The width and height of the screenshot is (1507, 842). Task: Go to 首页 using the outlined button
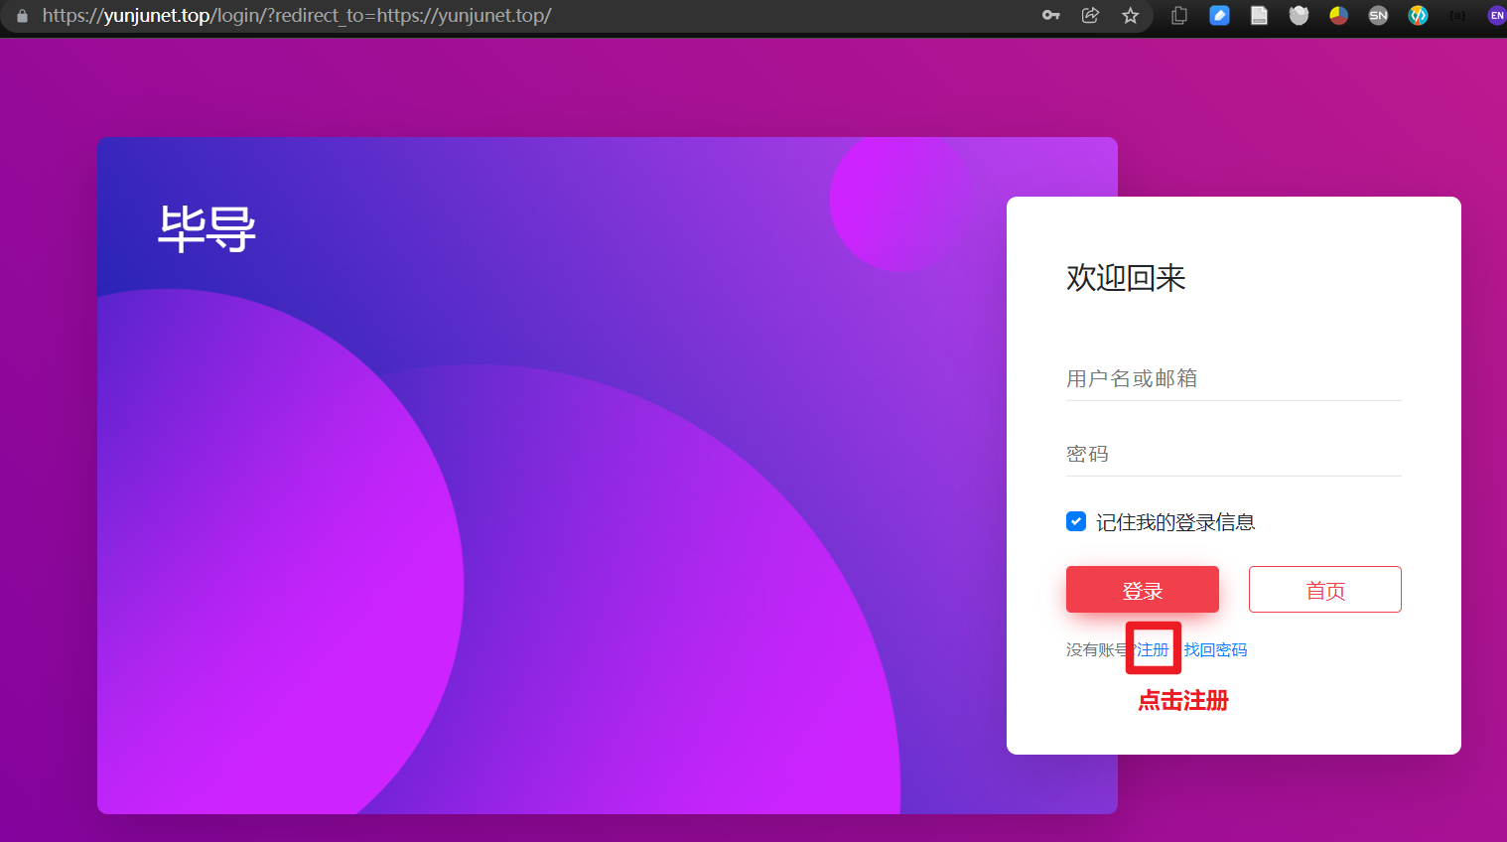coord(1325,590)
